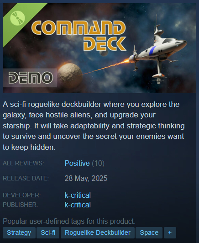
Task: Select the Space tag
Action: 149,232
